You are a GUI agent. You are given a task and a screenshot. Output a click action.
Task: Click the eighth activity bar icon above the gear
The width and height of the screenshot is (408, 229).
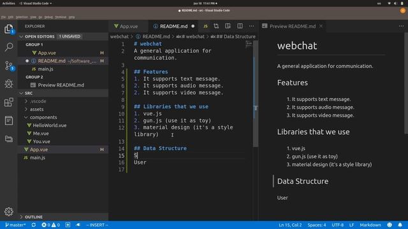point(8,139)
